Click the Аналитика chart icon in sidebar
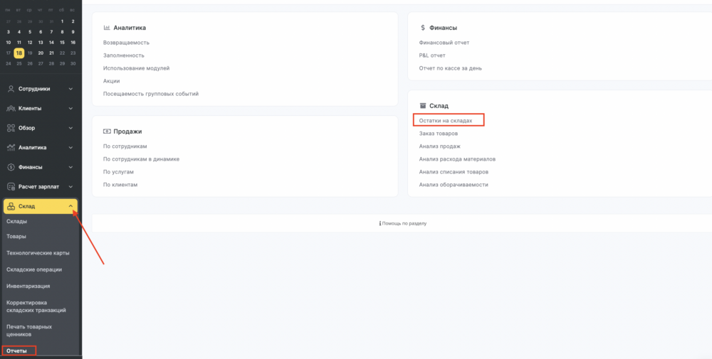The image size is (712, 359). point(11,147)
